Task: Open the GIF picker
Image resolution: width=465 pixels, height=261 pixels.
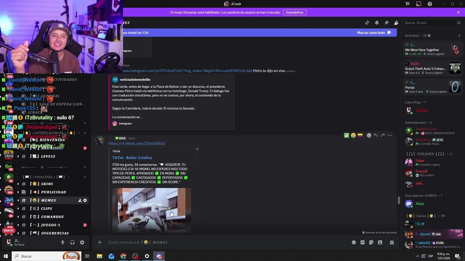Action: coord(363,243)
